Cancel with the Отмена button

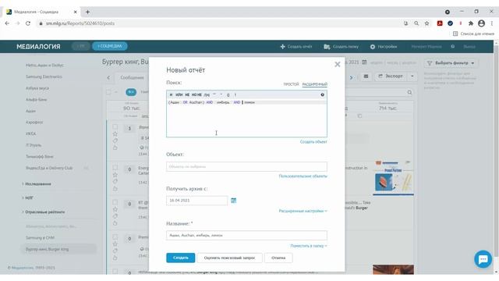coord(278,258)
